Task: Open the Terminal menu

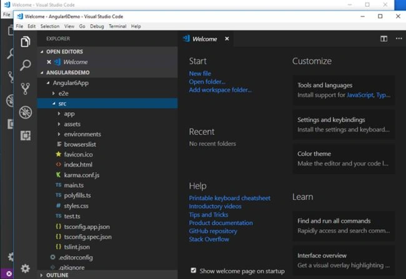Action: 117,26
